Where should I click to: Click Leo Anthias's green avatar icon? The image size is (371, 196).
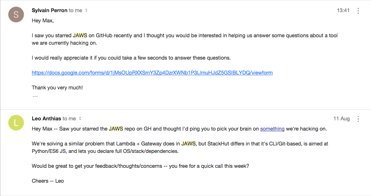(x=16, y=122)
